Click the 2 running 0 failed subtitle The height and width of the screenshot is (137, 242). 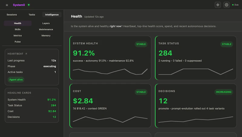[180, 61]
